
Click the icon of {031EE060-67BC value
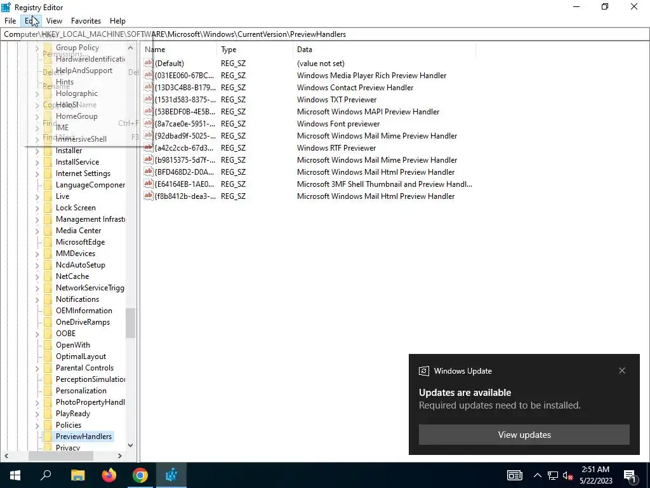pos(149,75)
